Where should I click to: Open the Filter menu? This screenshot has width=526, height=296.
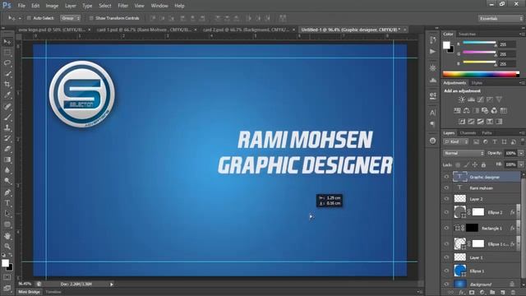tap(122, 6)
